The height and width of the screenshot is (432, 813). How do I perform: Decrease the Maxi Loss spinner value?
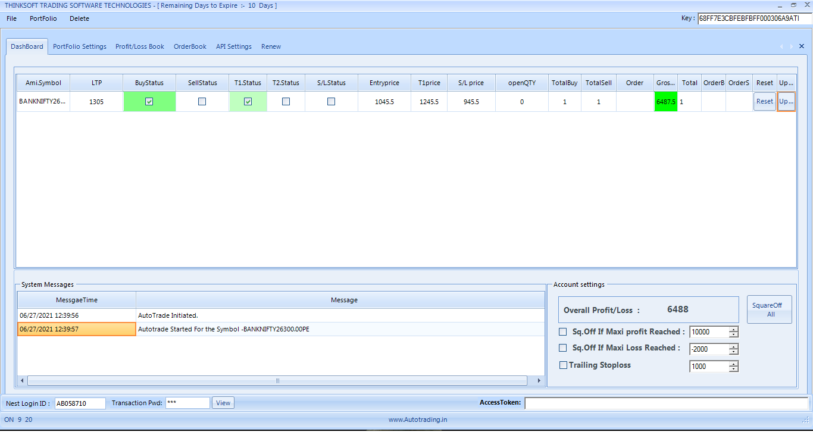[734, 352]
